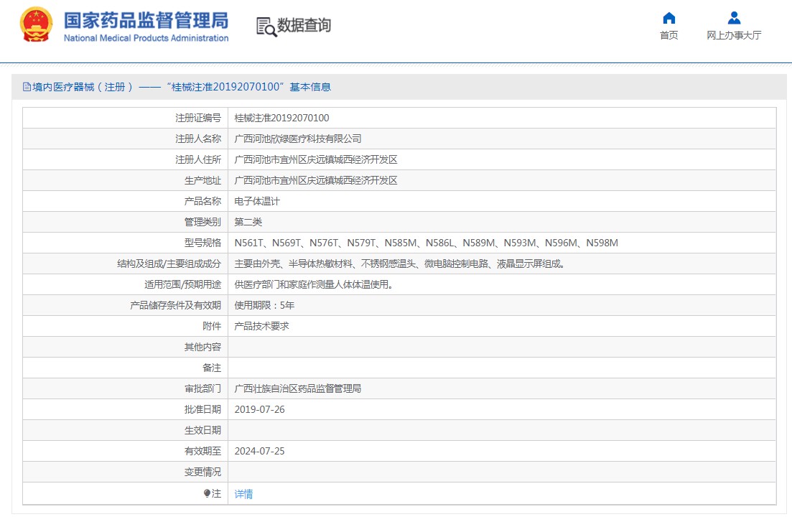The width and height of the screenshot is (792, 522).
Task: Select the person icon for 网上办事大厅
Action: 734,17
